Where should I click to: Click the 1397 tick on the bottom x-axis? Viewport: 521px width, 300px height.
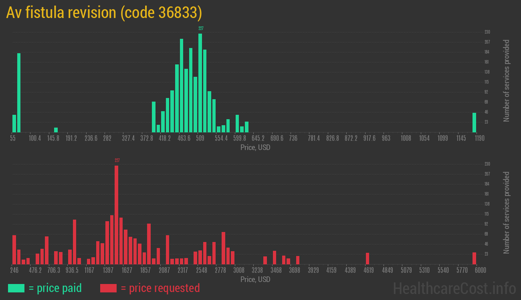[108, 270]
